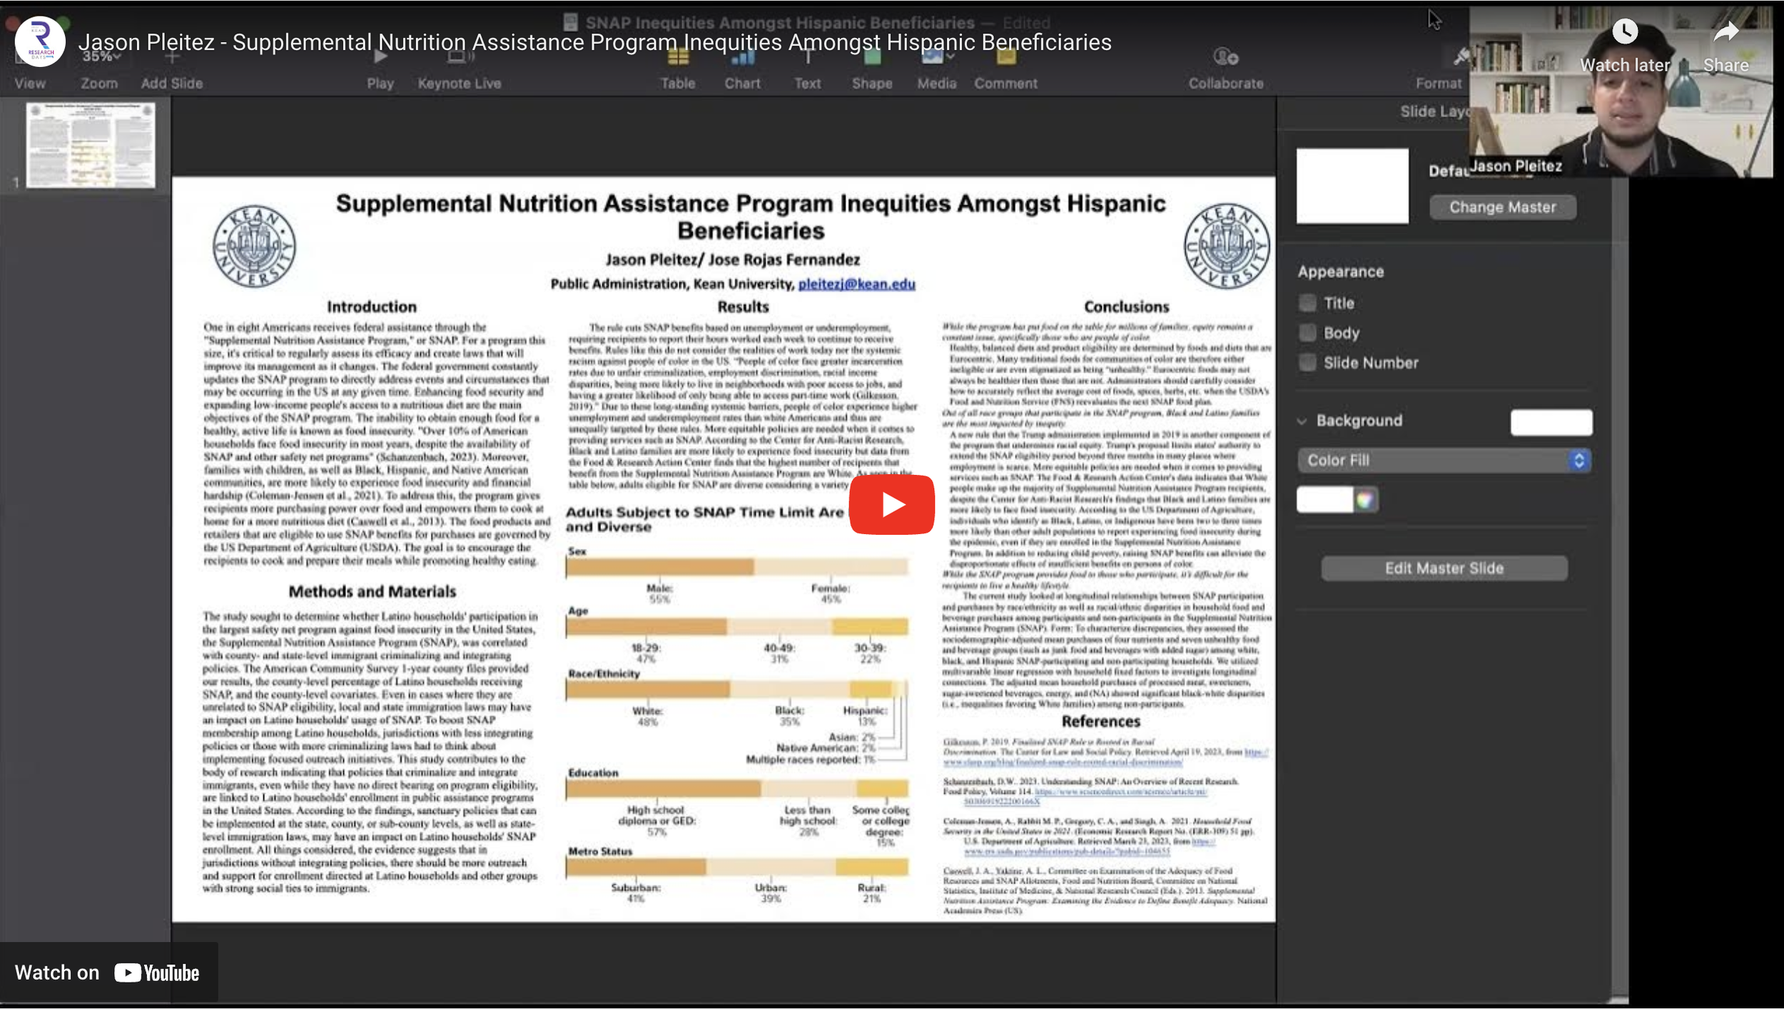The height and width of the screenshot is (1009, 1784).
Task: Collapse the Background section chevron
Action: click(1302, 421)
